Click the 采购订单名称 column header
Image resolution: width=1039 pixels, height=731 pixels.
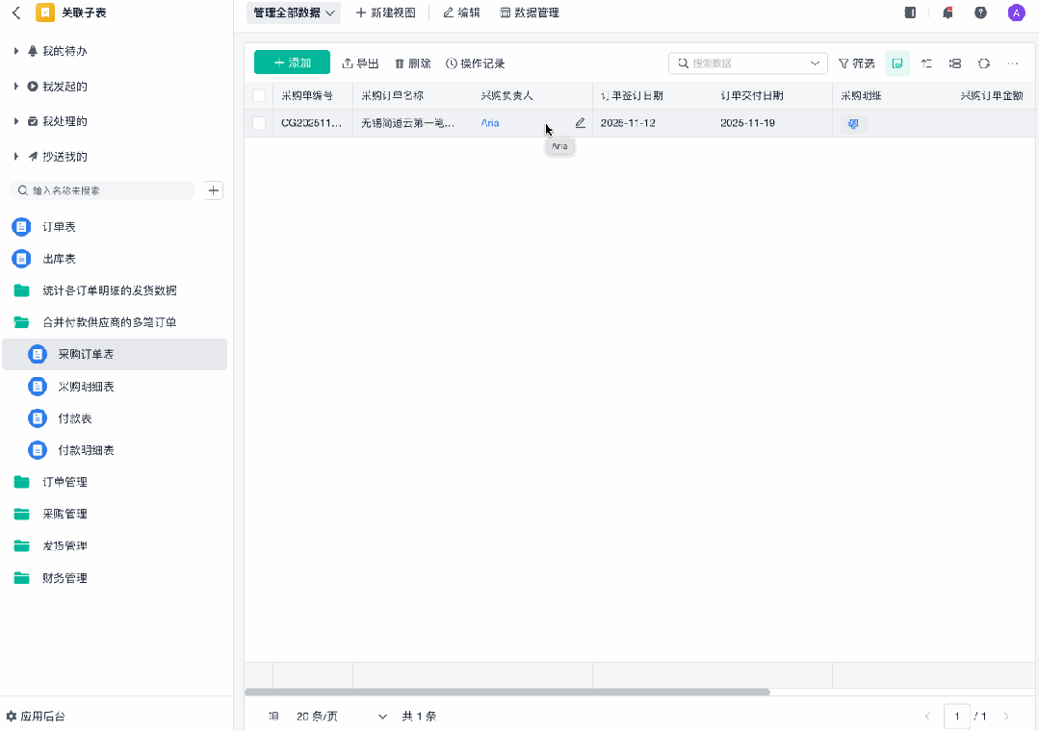point(413,95)
